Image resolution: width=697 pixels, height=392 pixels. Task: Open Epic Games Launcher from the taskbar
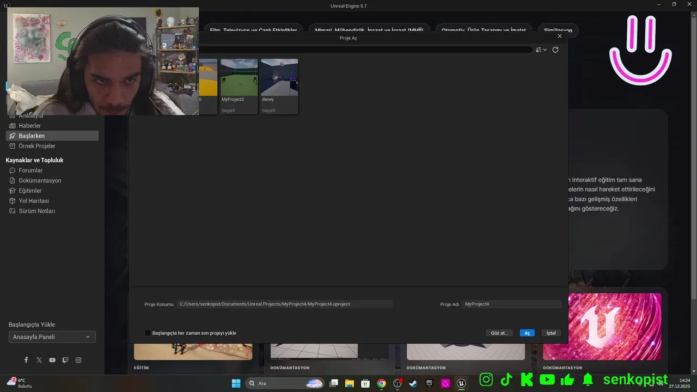point(430,383)
